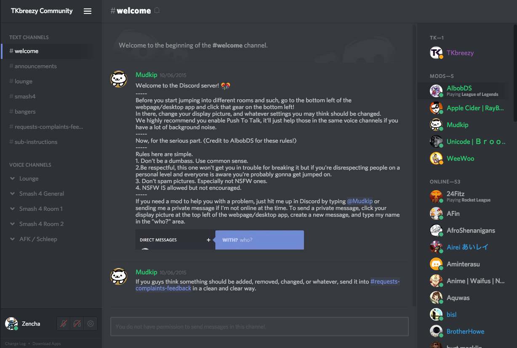The width and height of the screenshot is (517, 348).
Task: Click Mudkip's cat avatar on first message
Action: pos(119,79)
